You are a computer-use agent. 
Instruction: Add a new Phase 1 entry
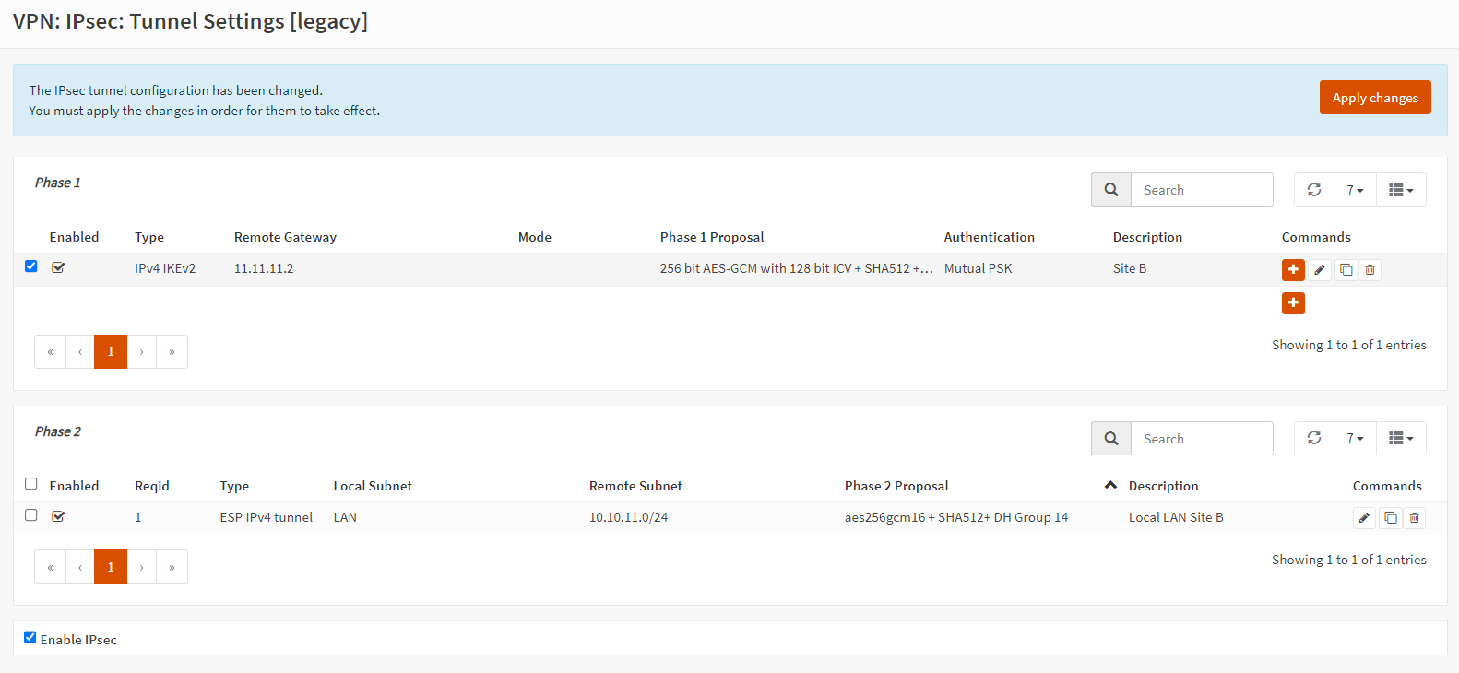(x=1293, y=303)
